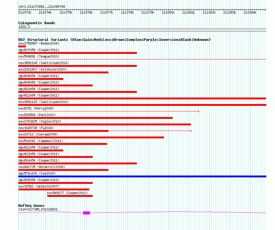275x230 pixels.
Task: Click the 211084k ruler tick label
Action: pos(250,12)
